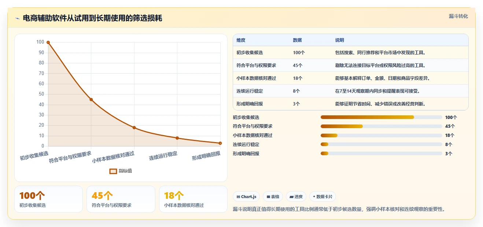Click the 数据 column header
Screen dimensions: 483x227
pyautogui.click(x=297, y=40)
